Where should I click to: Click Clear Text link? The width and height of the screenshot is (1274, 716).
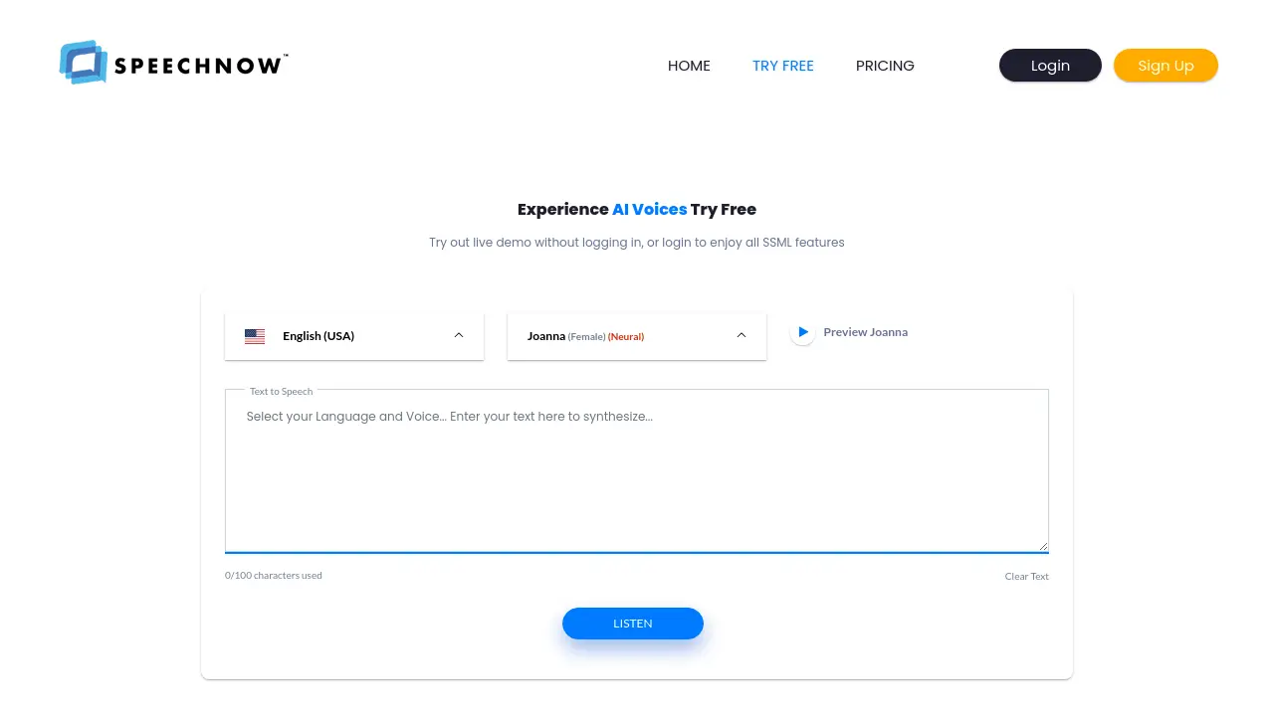click(1027, 577)
